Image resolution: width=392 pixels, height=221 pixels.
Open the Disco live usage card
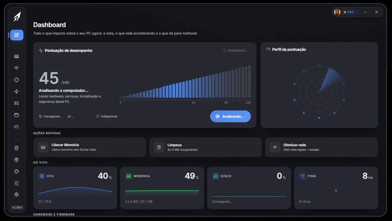(x=249, y=188)
